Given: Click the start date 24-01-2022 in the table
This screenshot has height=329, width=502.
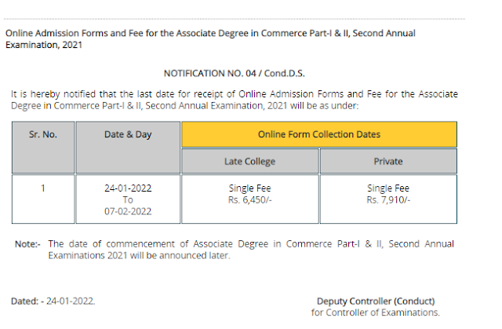Looking at the screenshot, I should (128, 188).
